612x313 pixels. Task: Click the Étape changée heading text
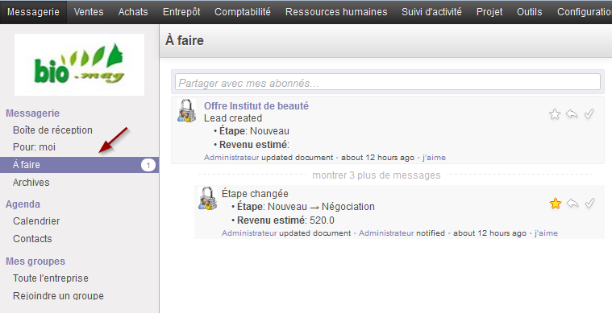[x=256, y=193]
